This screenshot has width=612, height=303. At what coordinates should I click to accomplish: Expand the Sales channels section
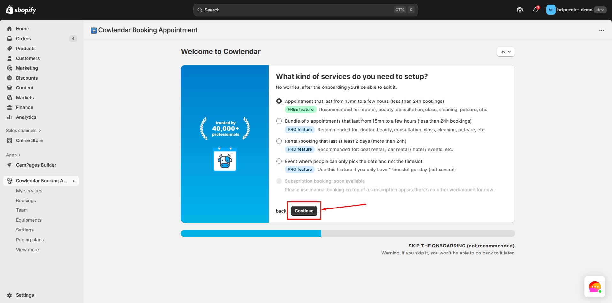pyautogui.click(x=23, y=130)
